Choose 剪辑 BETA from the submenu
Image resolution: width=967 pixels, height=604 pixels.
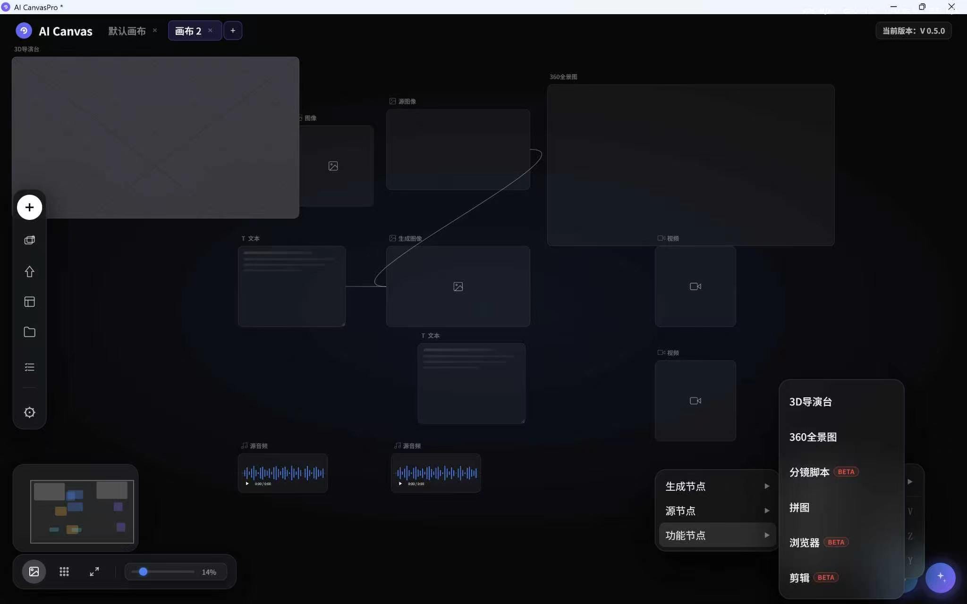(841, 578)
